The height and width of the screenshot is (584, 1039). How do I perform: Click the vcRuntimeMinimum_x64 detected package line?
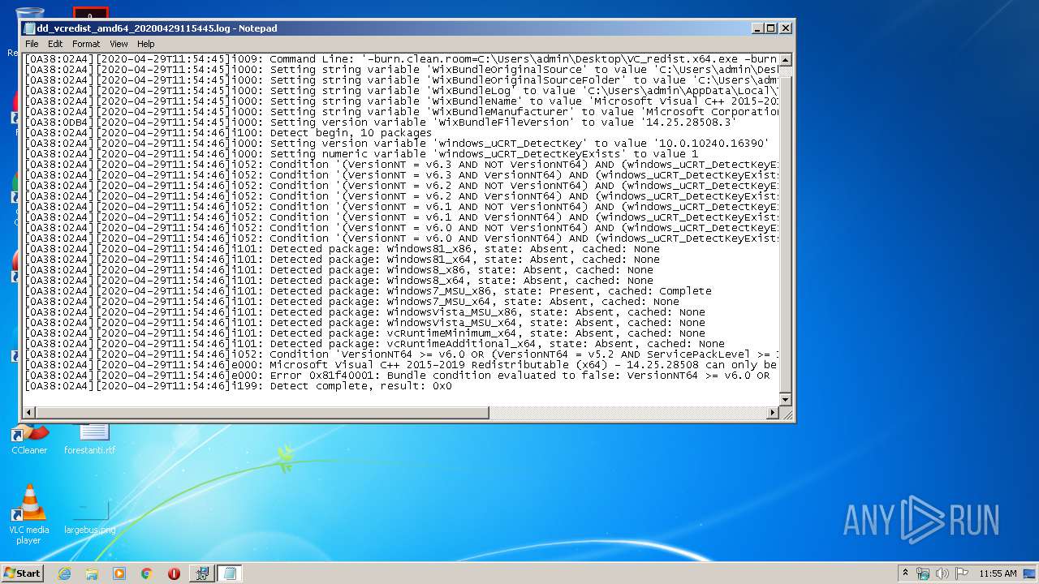tap(364, 333)
